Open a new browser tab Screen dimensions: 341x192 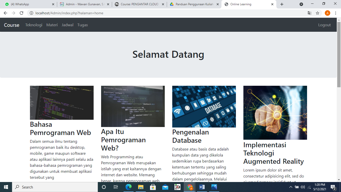click(x=282, y=4)
